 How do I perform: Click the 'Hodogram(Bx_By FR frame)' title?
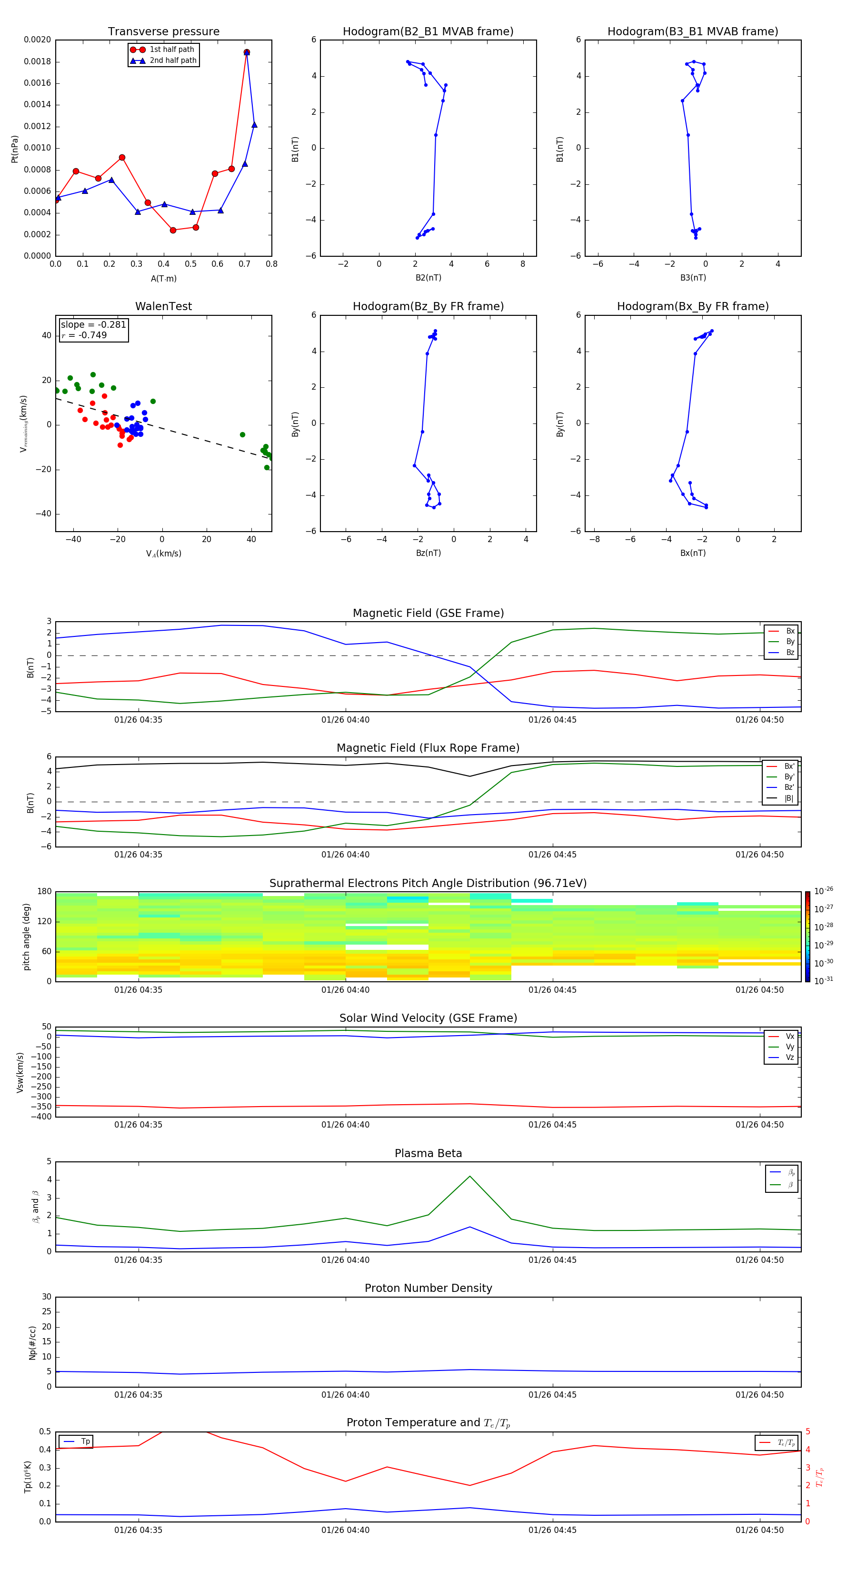pos(693,306)
